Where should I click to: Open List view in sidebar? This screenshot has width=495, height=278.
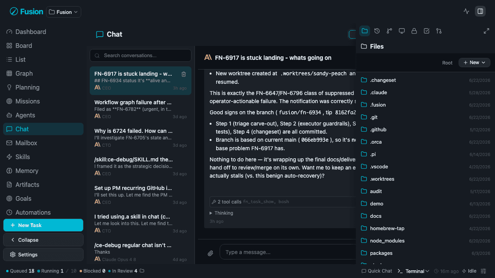pos(43,59)
